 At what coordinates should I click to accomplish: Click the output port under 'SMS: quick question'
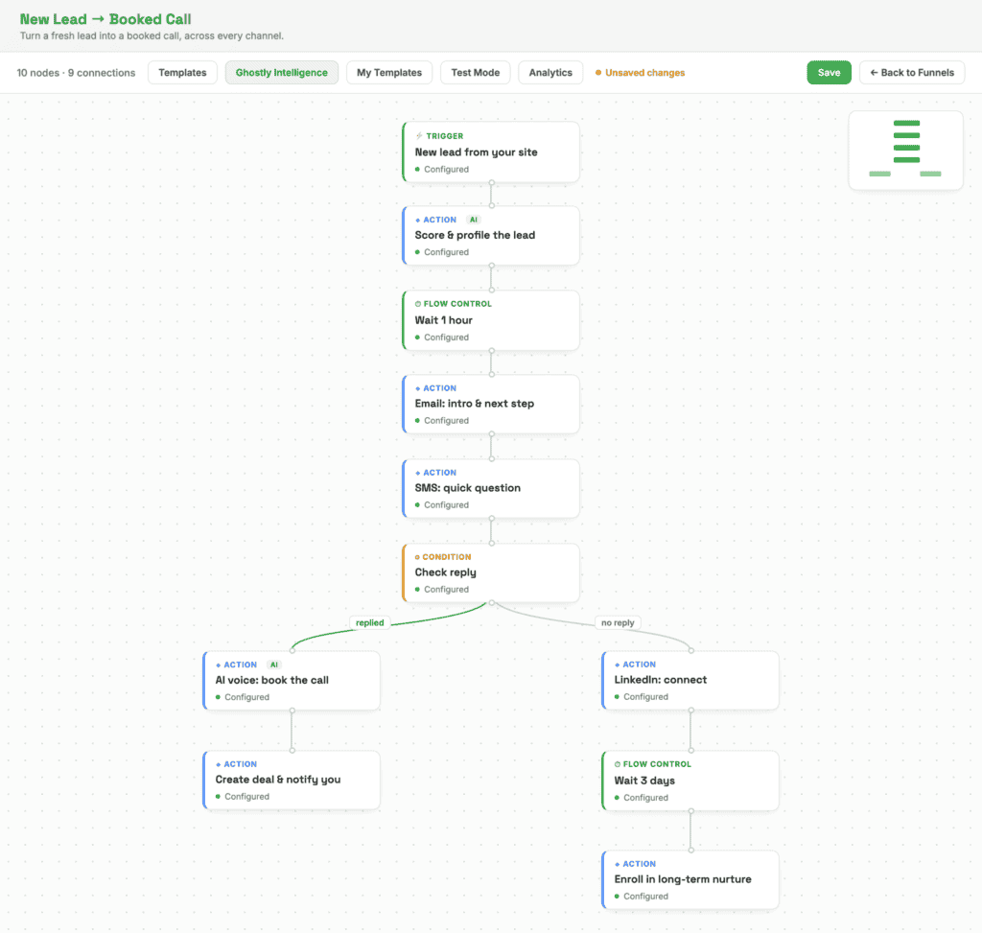(492, 519)
